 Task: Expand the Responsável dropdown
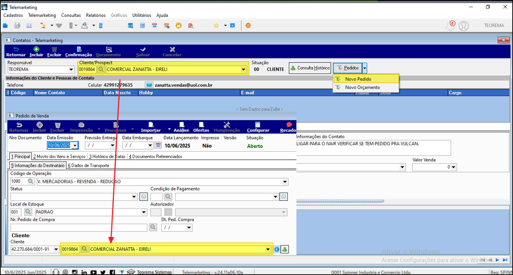pyautogui.click(x=72, y=70)
